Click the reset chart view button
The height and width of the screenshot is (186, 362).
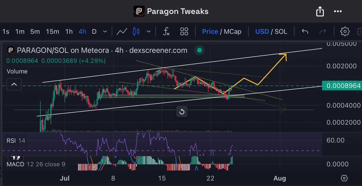[182, 112]
